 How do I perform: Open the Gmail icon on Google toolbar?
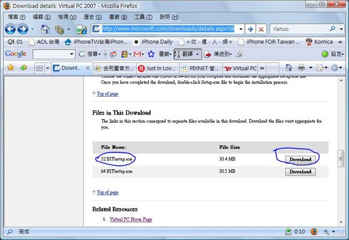click(x=137, y=54)
